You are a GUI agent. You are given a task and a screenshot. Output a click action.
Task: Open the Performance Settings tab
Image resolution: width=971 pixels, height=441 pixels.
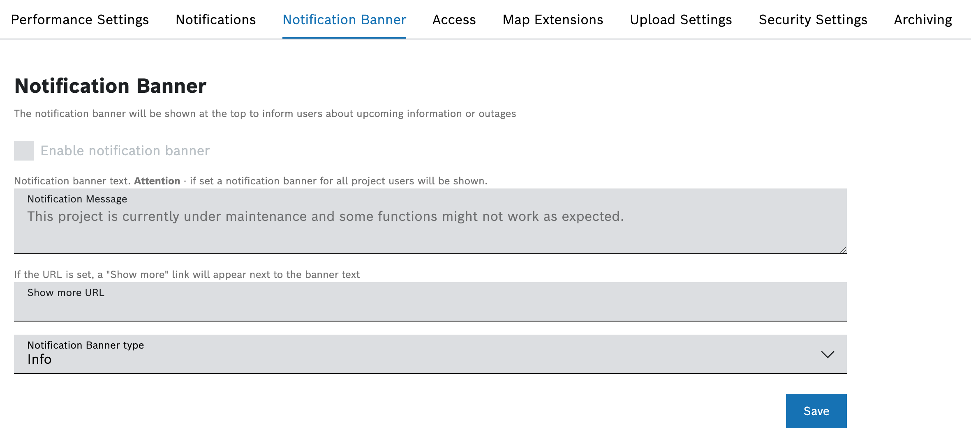coord(80,20)
